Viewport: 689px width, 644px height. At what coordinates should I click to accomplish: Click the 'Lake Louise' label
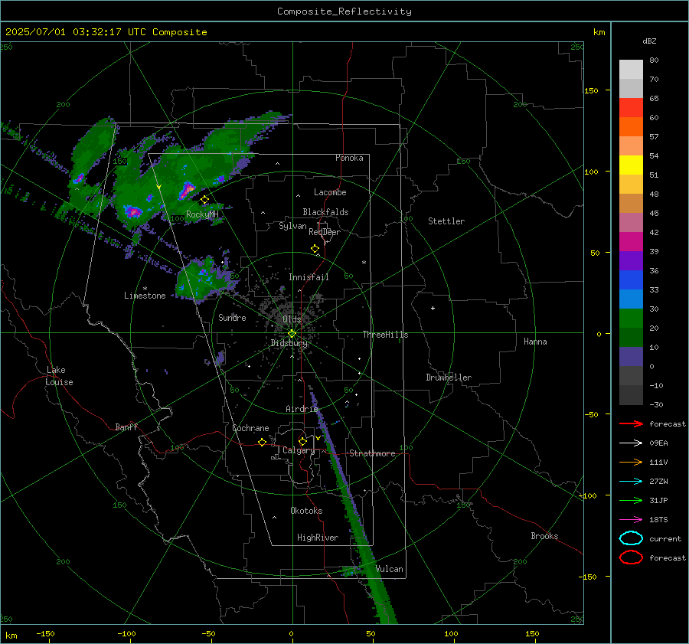(x=59, y=376)
